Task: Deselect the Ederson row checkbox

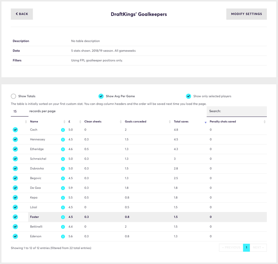Action: click(15, 236)
